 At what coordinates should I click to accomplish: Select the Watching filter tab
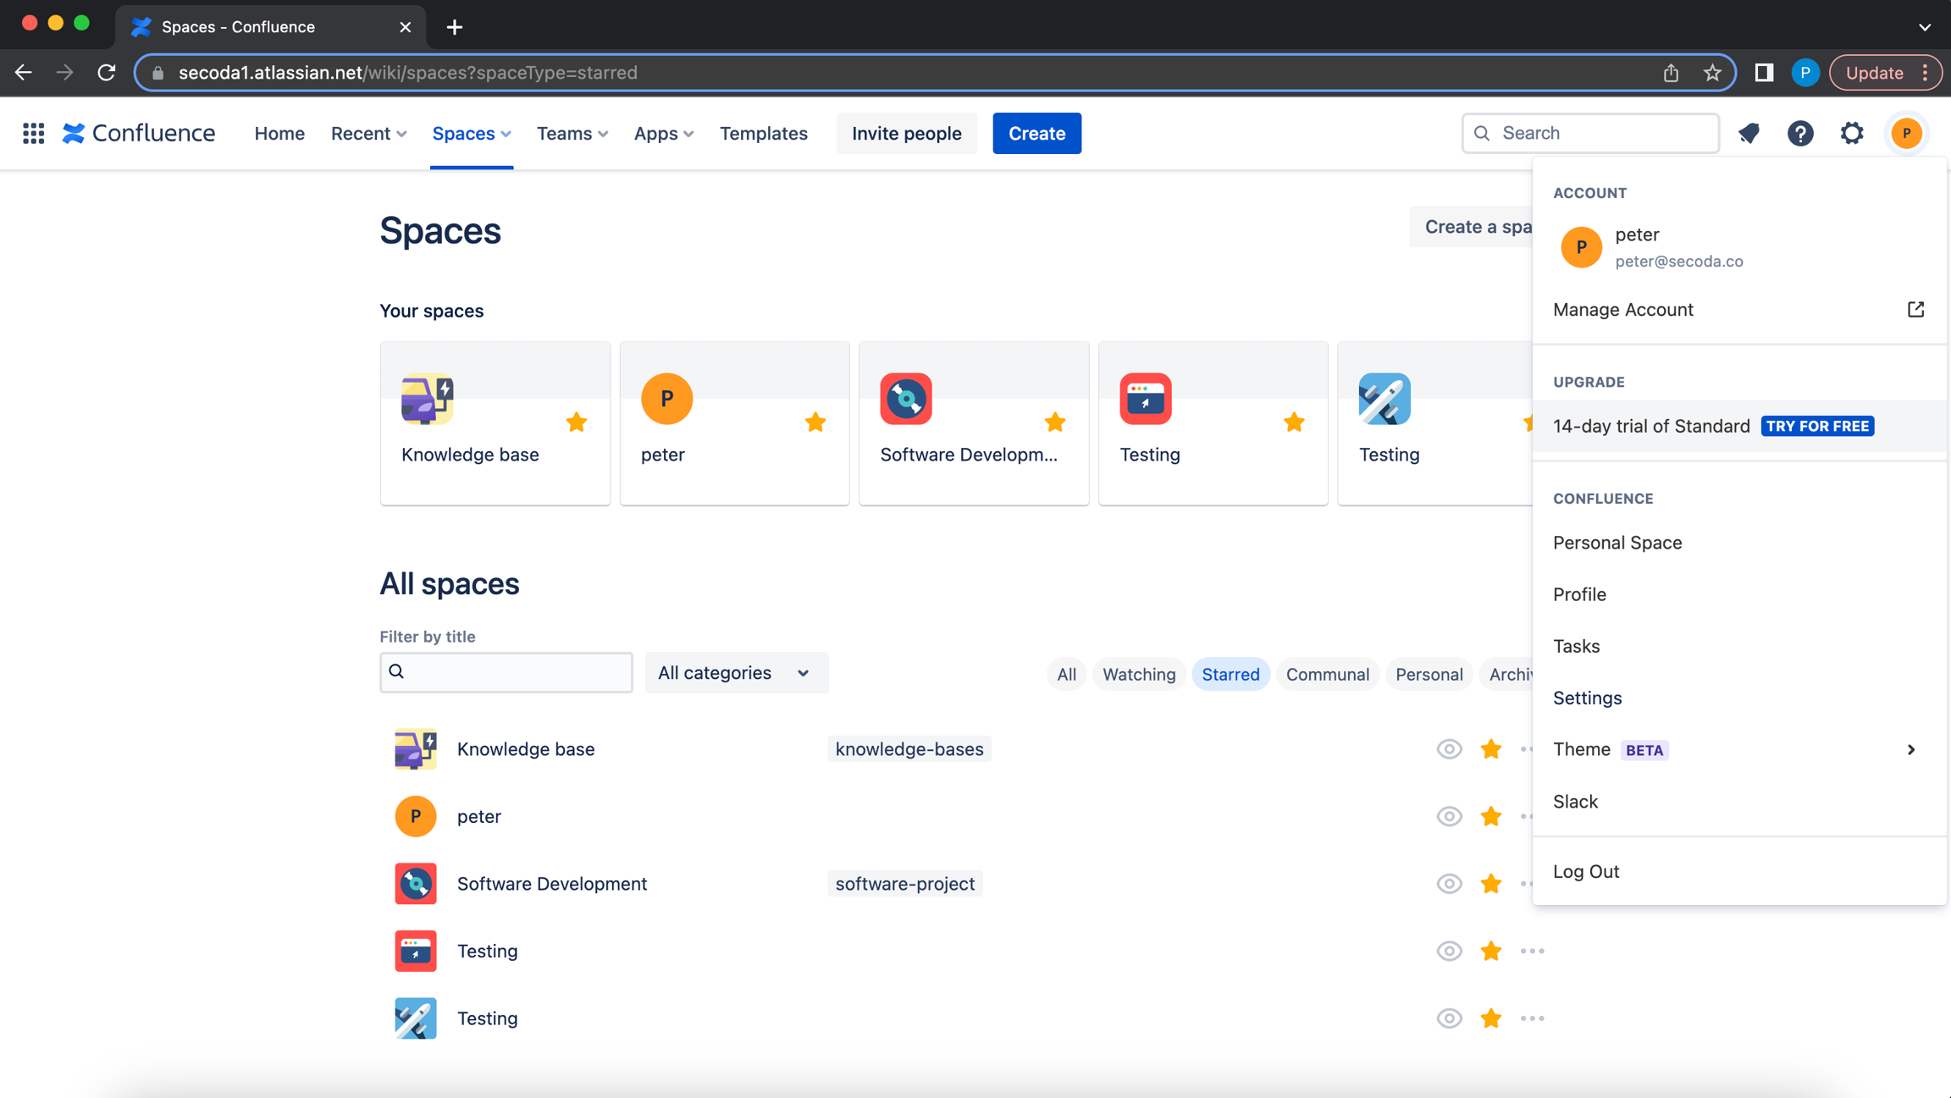(x=1138, y=674)
